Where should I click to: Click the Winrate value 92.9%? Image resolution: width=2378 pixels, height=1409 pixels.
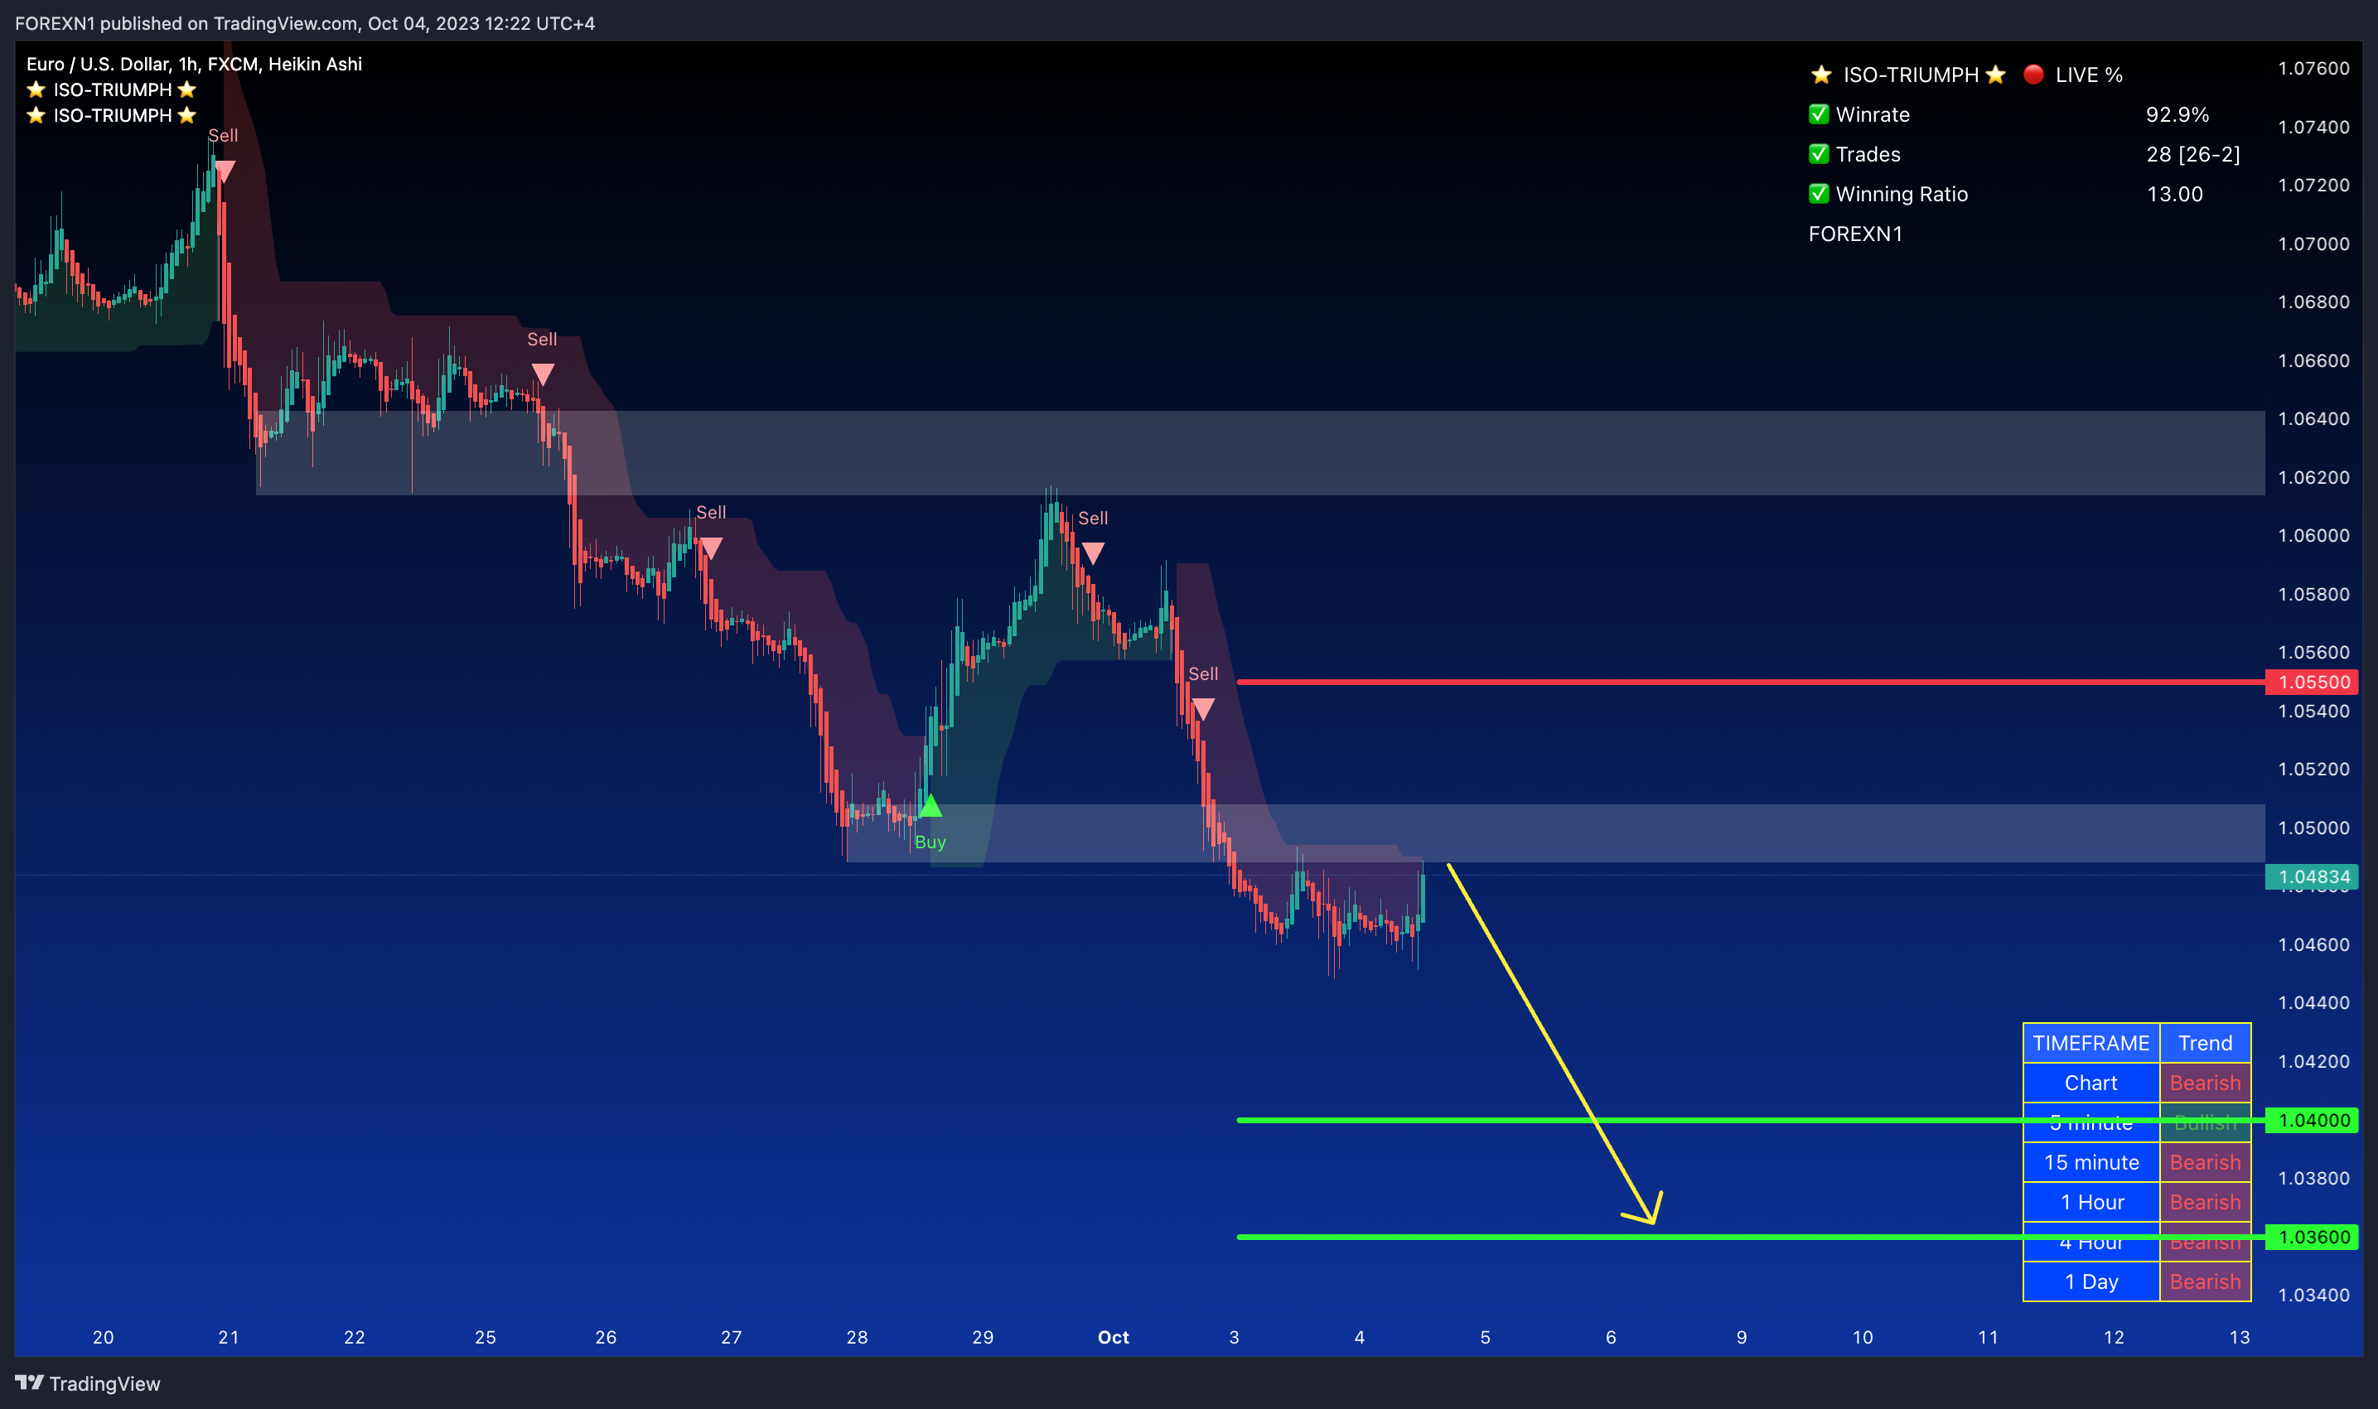(2177, 115)
